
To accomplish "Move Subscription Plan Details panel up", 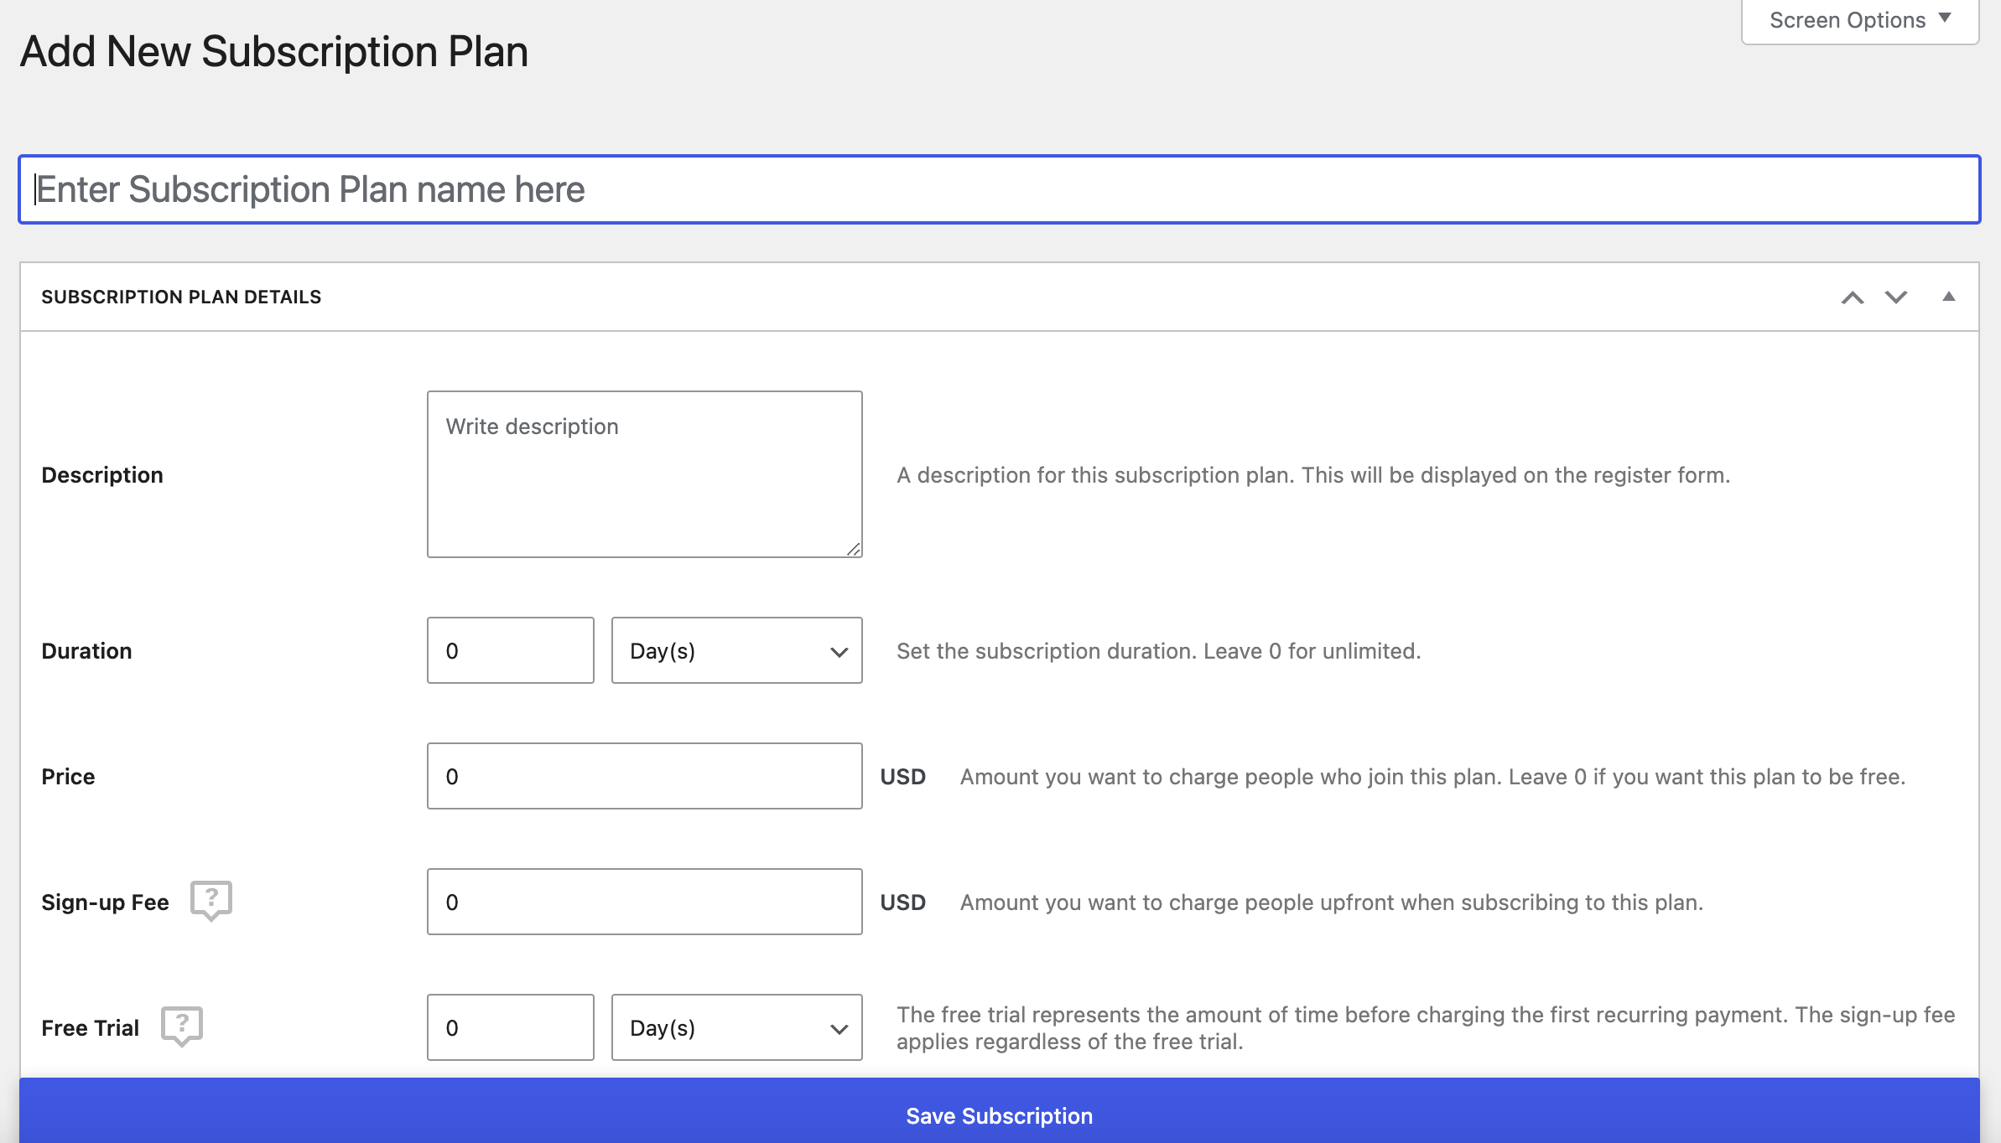I will click(1852, 297).
